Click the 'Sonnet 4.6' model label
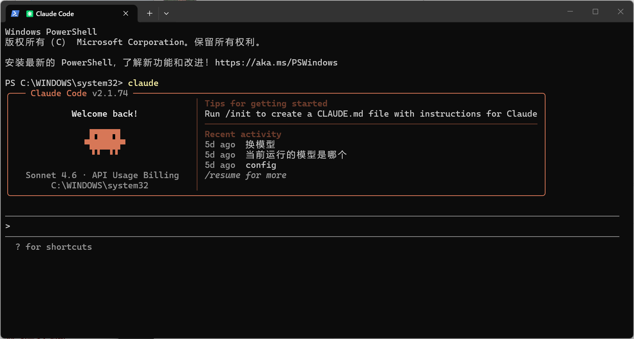 pyautogui.click(x=51, y=175)
